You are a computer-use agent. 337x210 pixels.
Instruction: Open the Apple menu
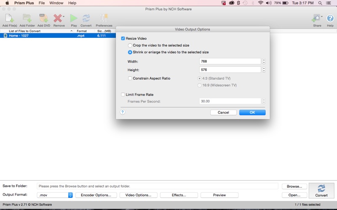pos(7,3)
